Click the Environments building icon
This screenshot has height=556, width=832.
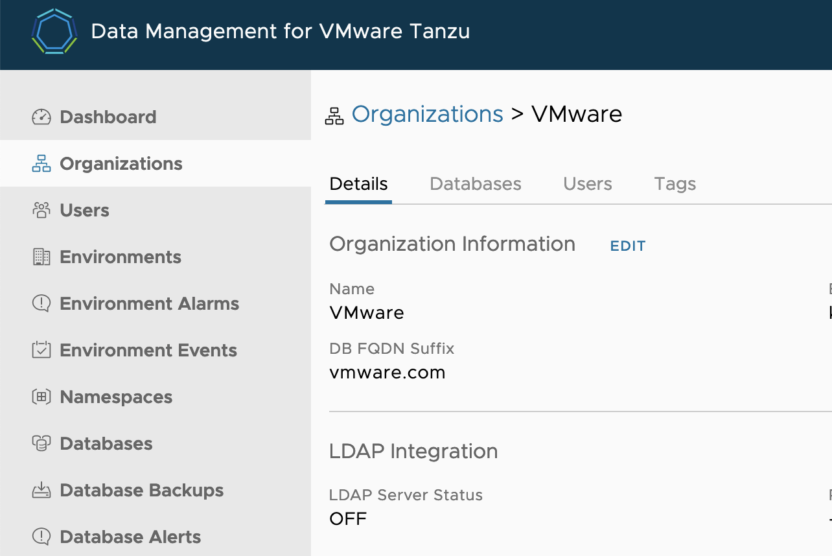tap(41, 257)
